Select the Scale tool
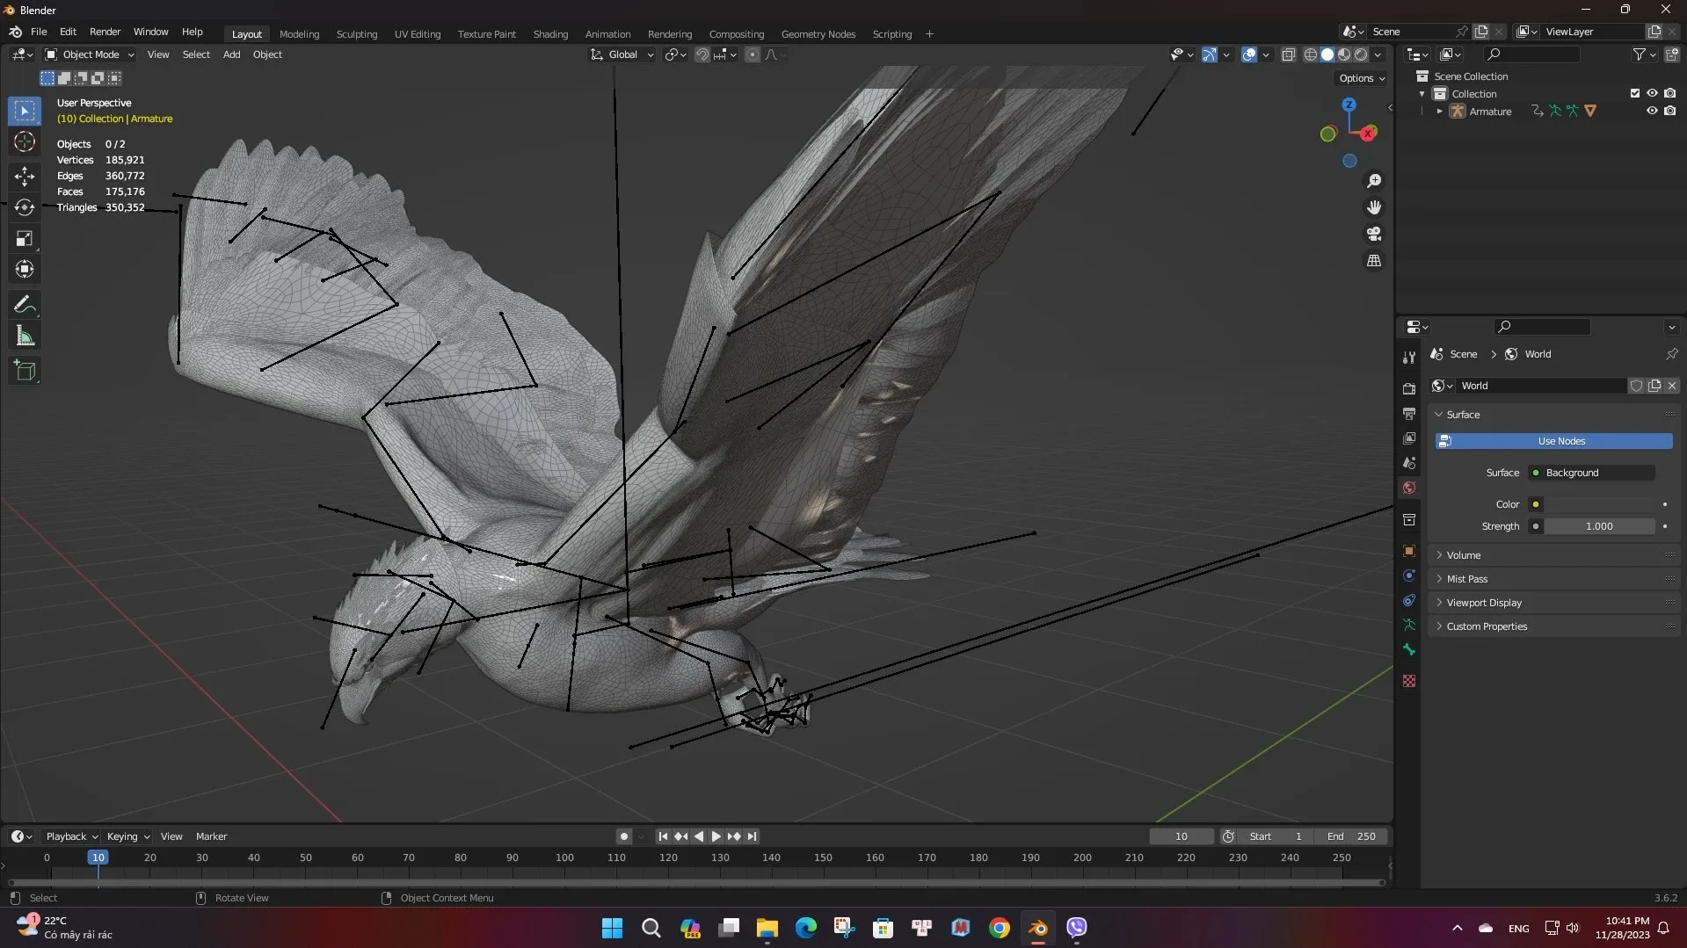Viewport: 1687px width, 948px height. [24, 237]
